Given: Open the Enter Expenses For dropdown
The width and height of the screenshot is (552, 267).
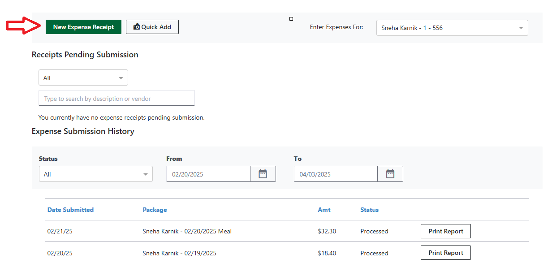Looking at the screenshot, I should click(452, 28).
